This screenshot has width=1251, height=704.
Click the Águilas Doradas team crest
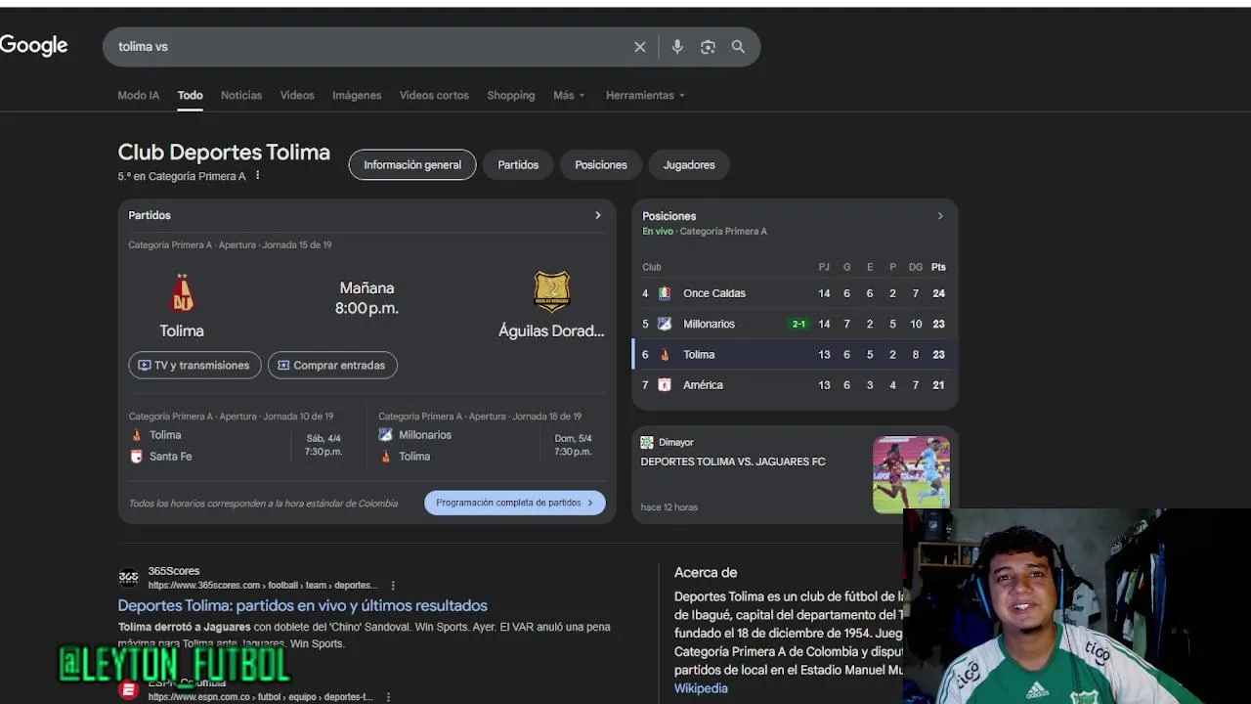click(x=551, y=292)
